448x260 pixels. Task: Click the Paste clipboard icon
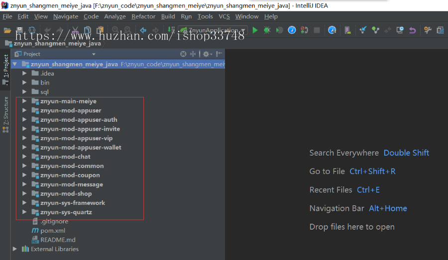point(100,30)
